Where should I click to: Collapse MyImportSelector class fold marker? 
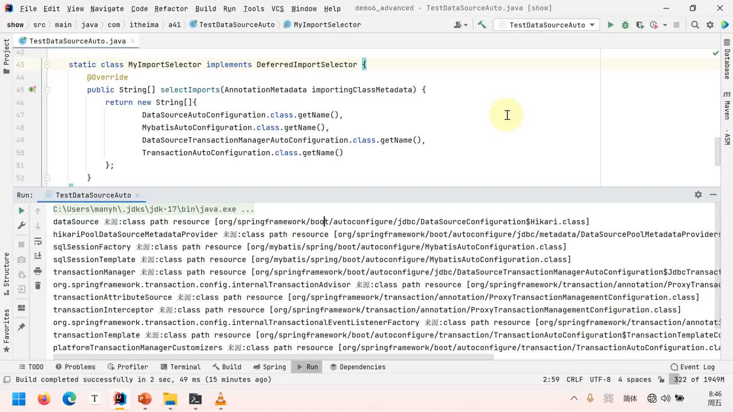click(x=48, y=65)
